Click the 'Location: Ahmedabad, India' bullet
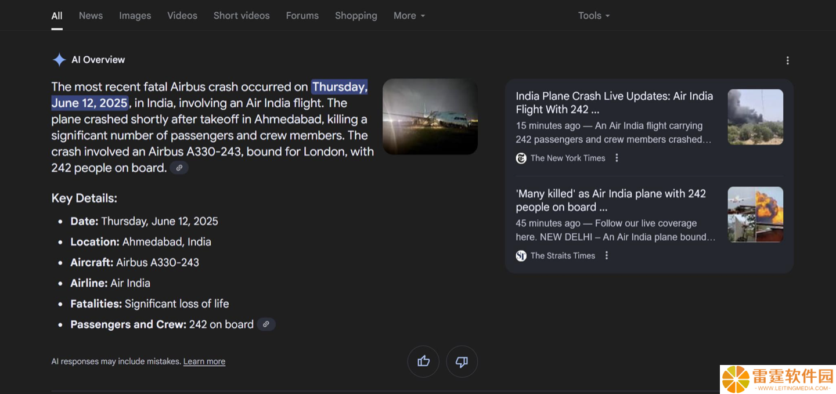836x394 pixels. pyautogui.click(x=140, y=242)
